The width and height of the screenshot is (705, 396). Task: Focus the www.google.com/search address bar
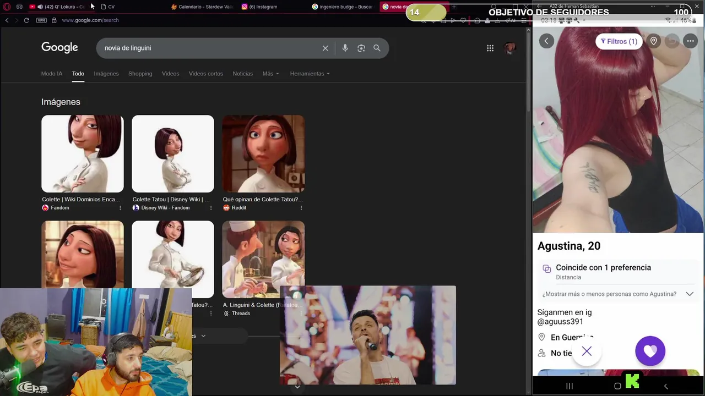pyautogui.click(x=90, y=20)
